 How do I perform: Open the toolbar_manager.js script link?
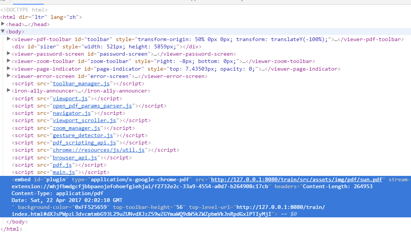(x=81, y=84)
